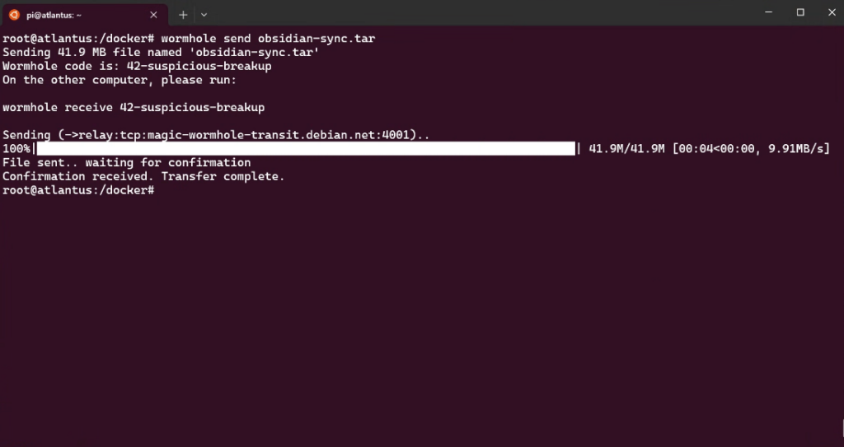The height and width of the screenshot is (447, 844).
Task: Click the 'wormhole receive 42-suspicious-breakup' command text
Action: [x=134, y=108]
